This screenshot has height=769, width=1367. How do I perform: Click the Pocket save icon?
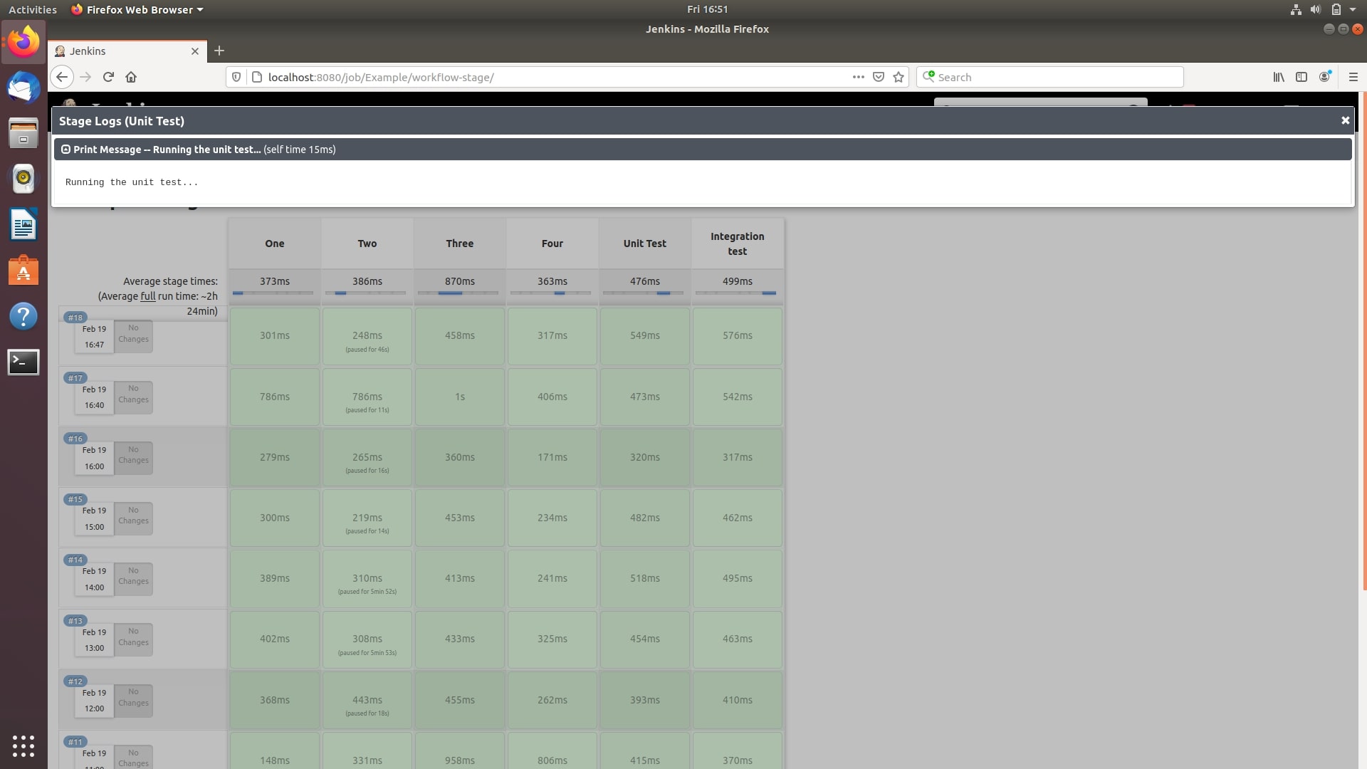[x=879, y=77]
